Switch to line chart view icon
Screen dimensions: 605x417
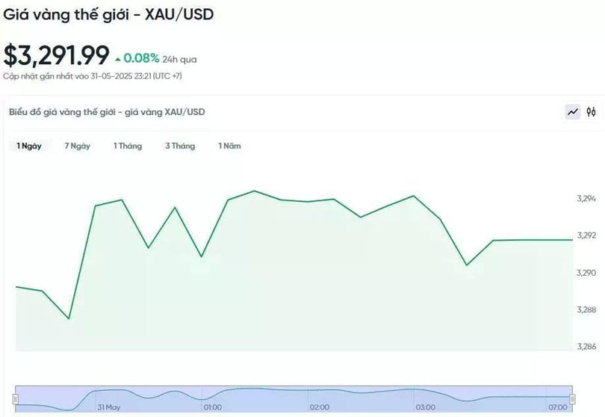pyautogui.click(x=573, y=112)
